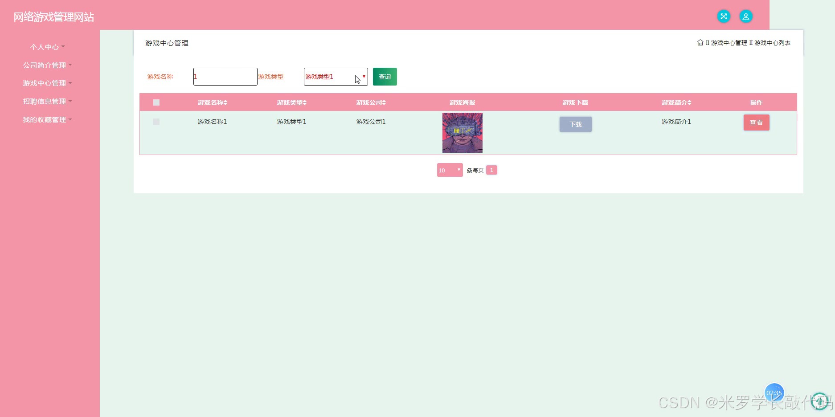This screenshot has height=417, width=835.
Task: Open the 游戏类型 dropdown showing 游戏类型1
Action: click(x=336, y=77)
